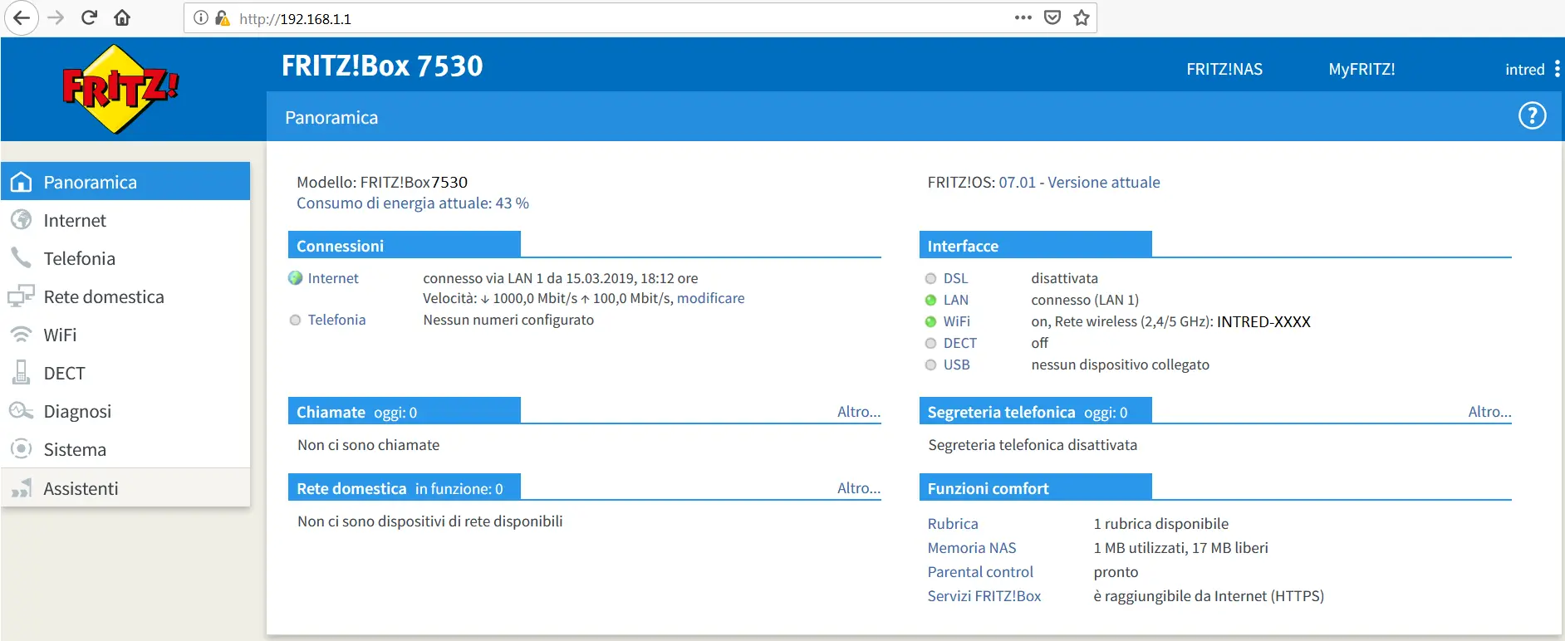Select Rete domestica in sidebar

pyautogui.click(x=125, y=296)
